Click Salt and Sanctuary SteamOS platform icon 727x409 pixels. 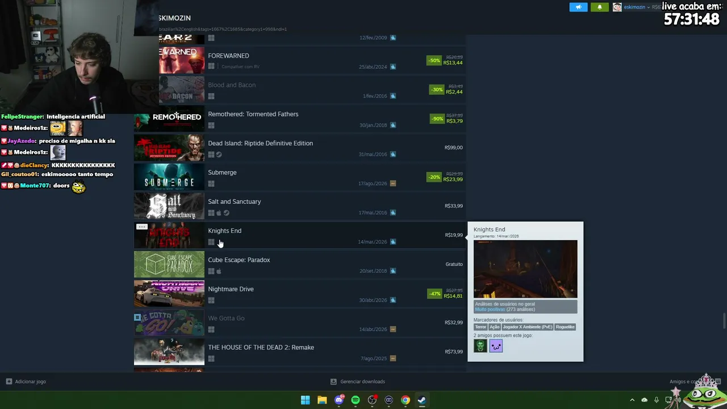pos(226,213)
